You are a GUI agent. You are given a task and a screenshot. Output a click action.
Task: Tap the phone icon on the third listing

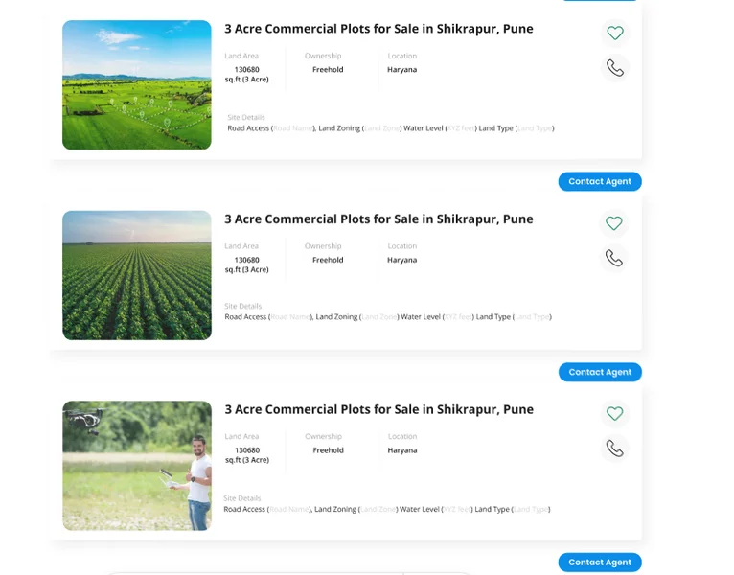614,448
